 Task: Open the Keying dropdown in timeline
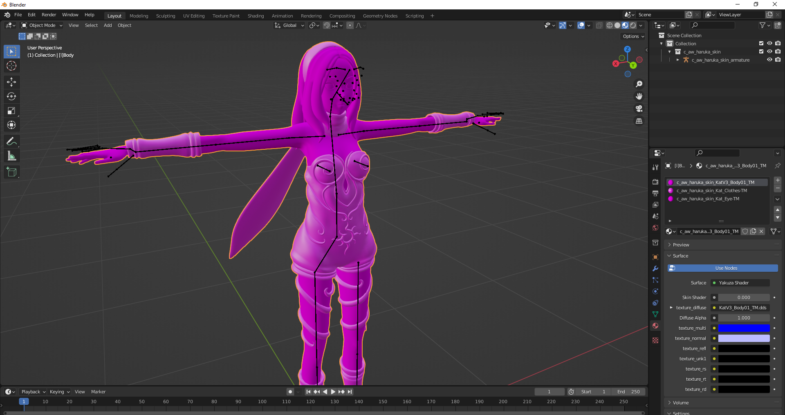pyautogui.click(x=59, y=392)
